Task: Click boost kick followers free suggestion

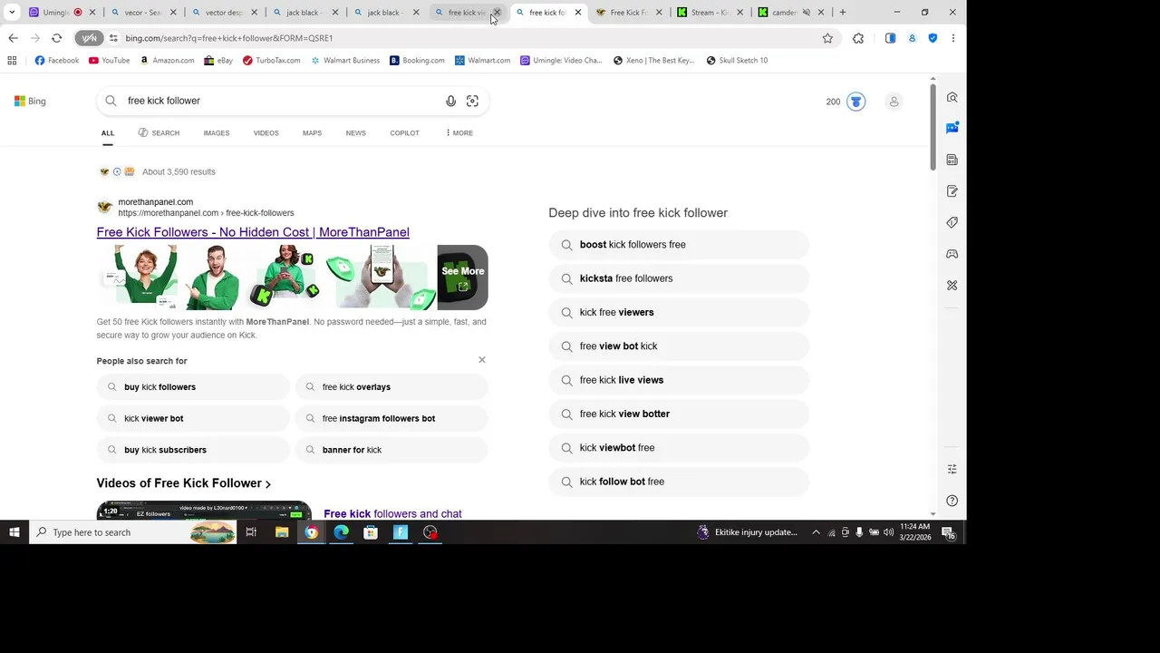Action: click(679, 245)
